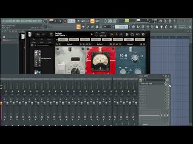Click the tempo display field

point(71,21)
